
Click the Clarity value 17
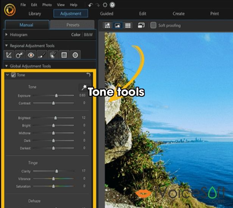[x=84, y=171]
